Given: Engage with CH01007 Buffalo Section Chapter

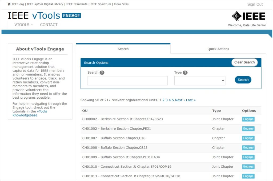Looking at the screenshot, I should coord(248,138).
